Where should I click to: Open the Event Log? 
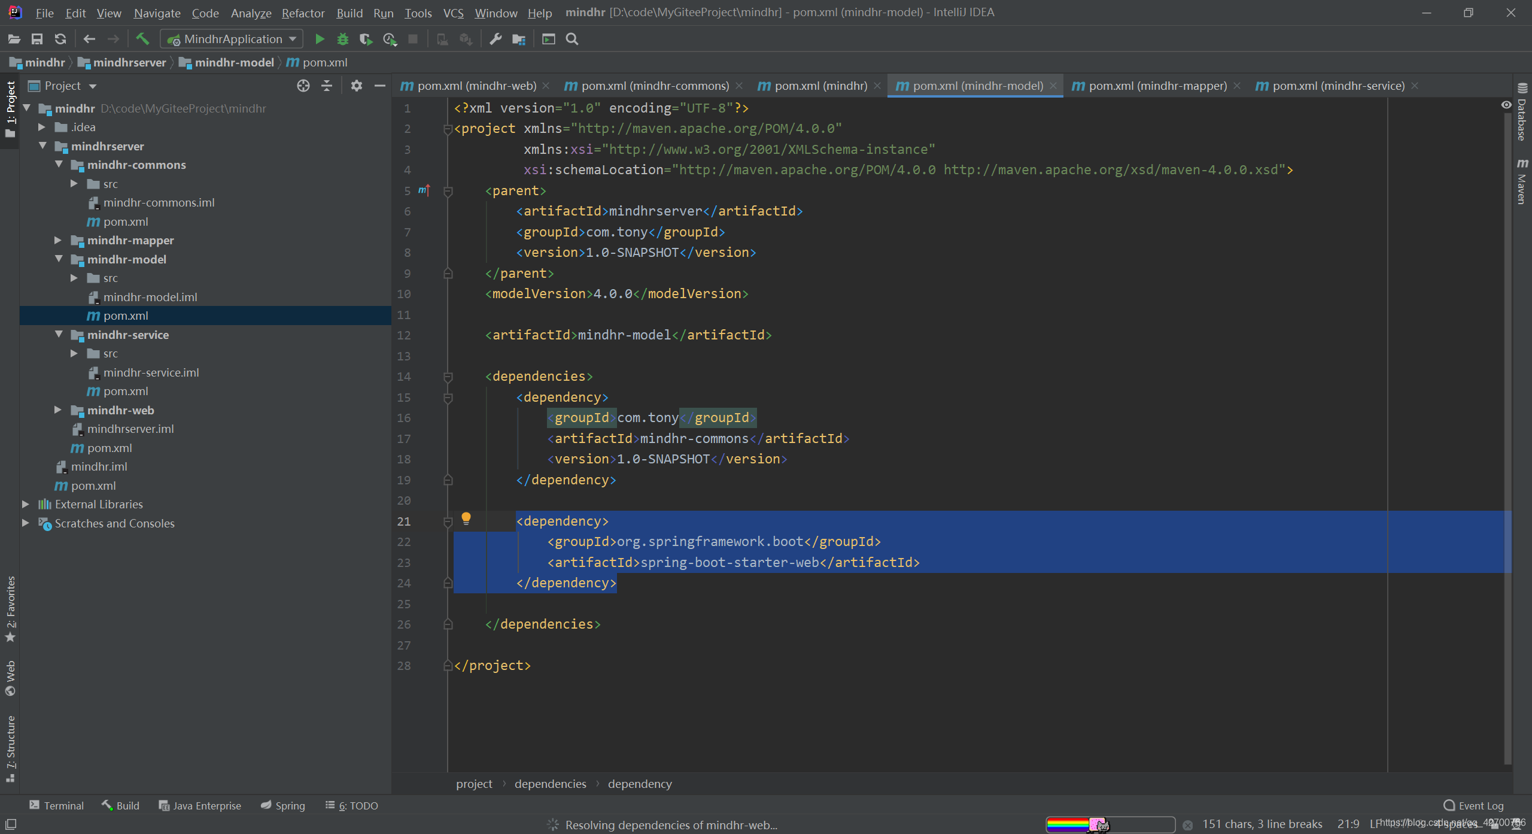1474,806
